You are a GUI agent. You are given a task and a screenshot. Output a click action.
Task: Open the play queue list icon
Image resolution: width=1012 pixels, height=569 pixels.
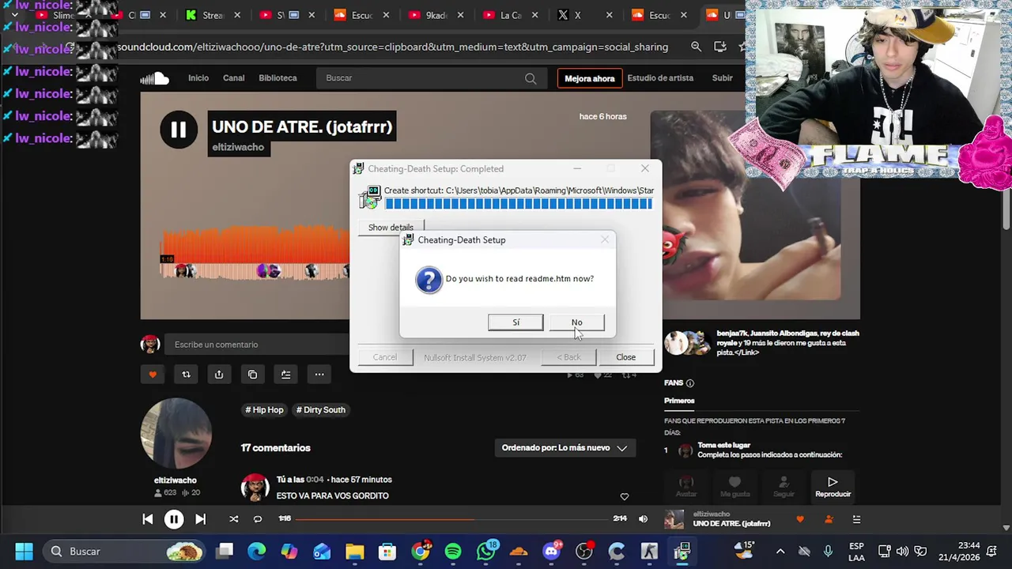pos(856,519)
